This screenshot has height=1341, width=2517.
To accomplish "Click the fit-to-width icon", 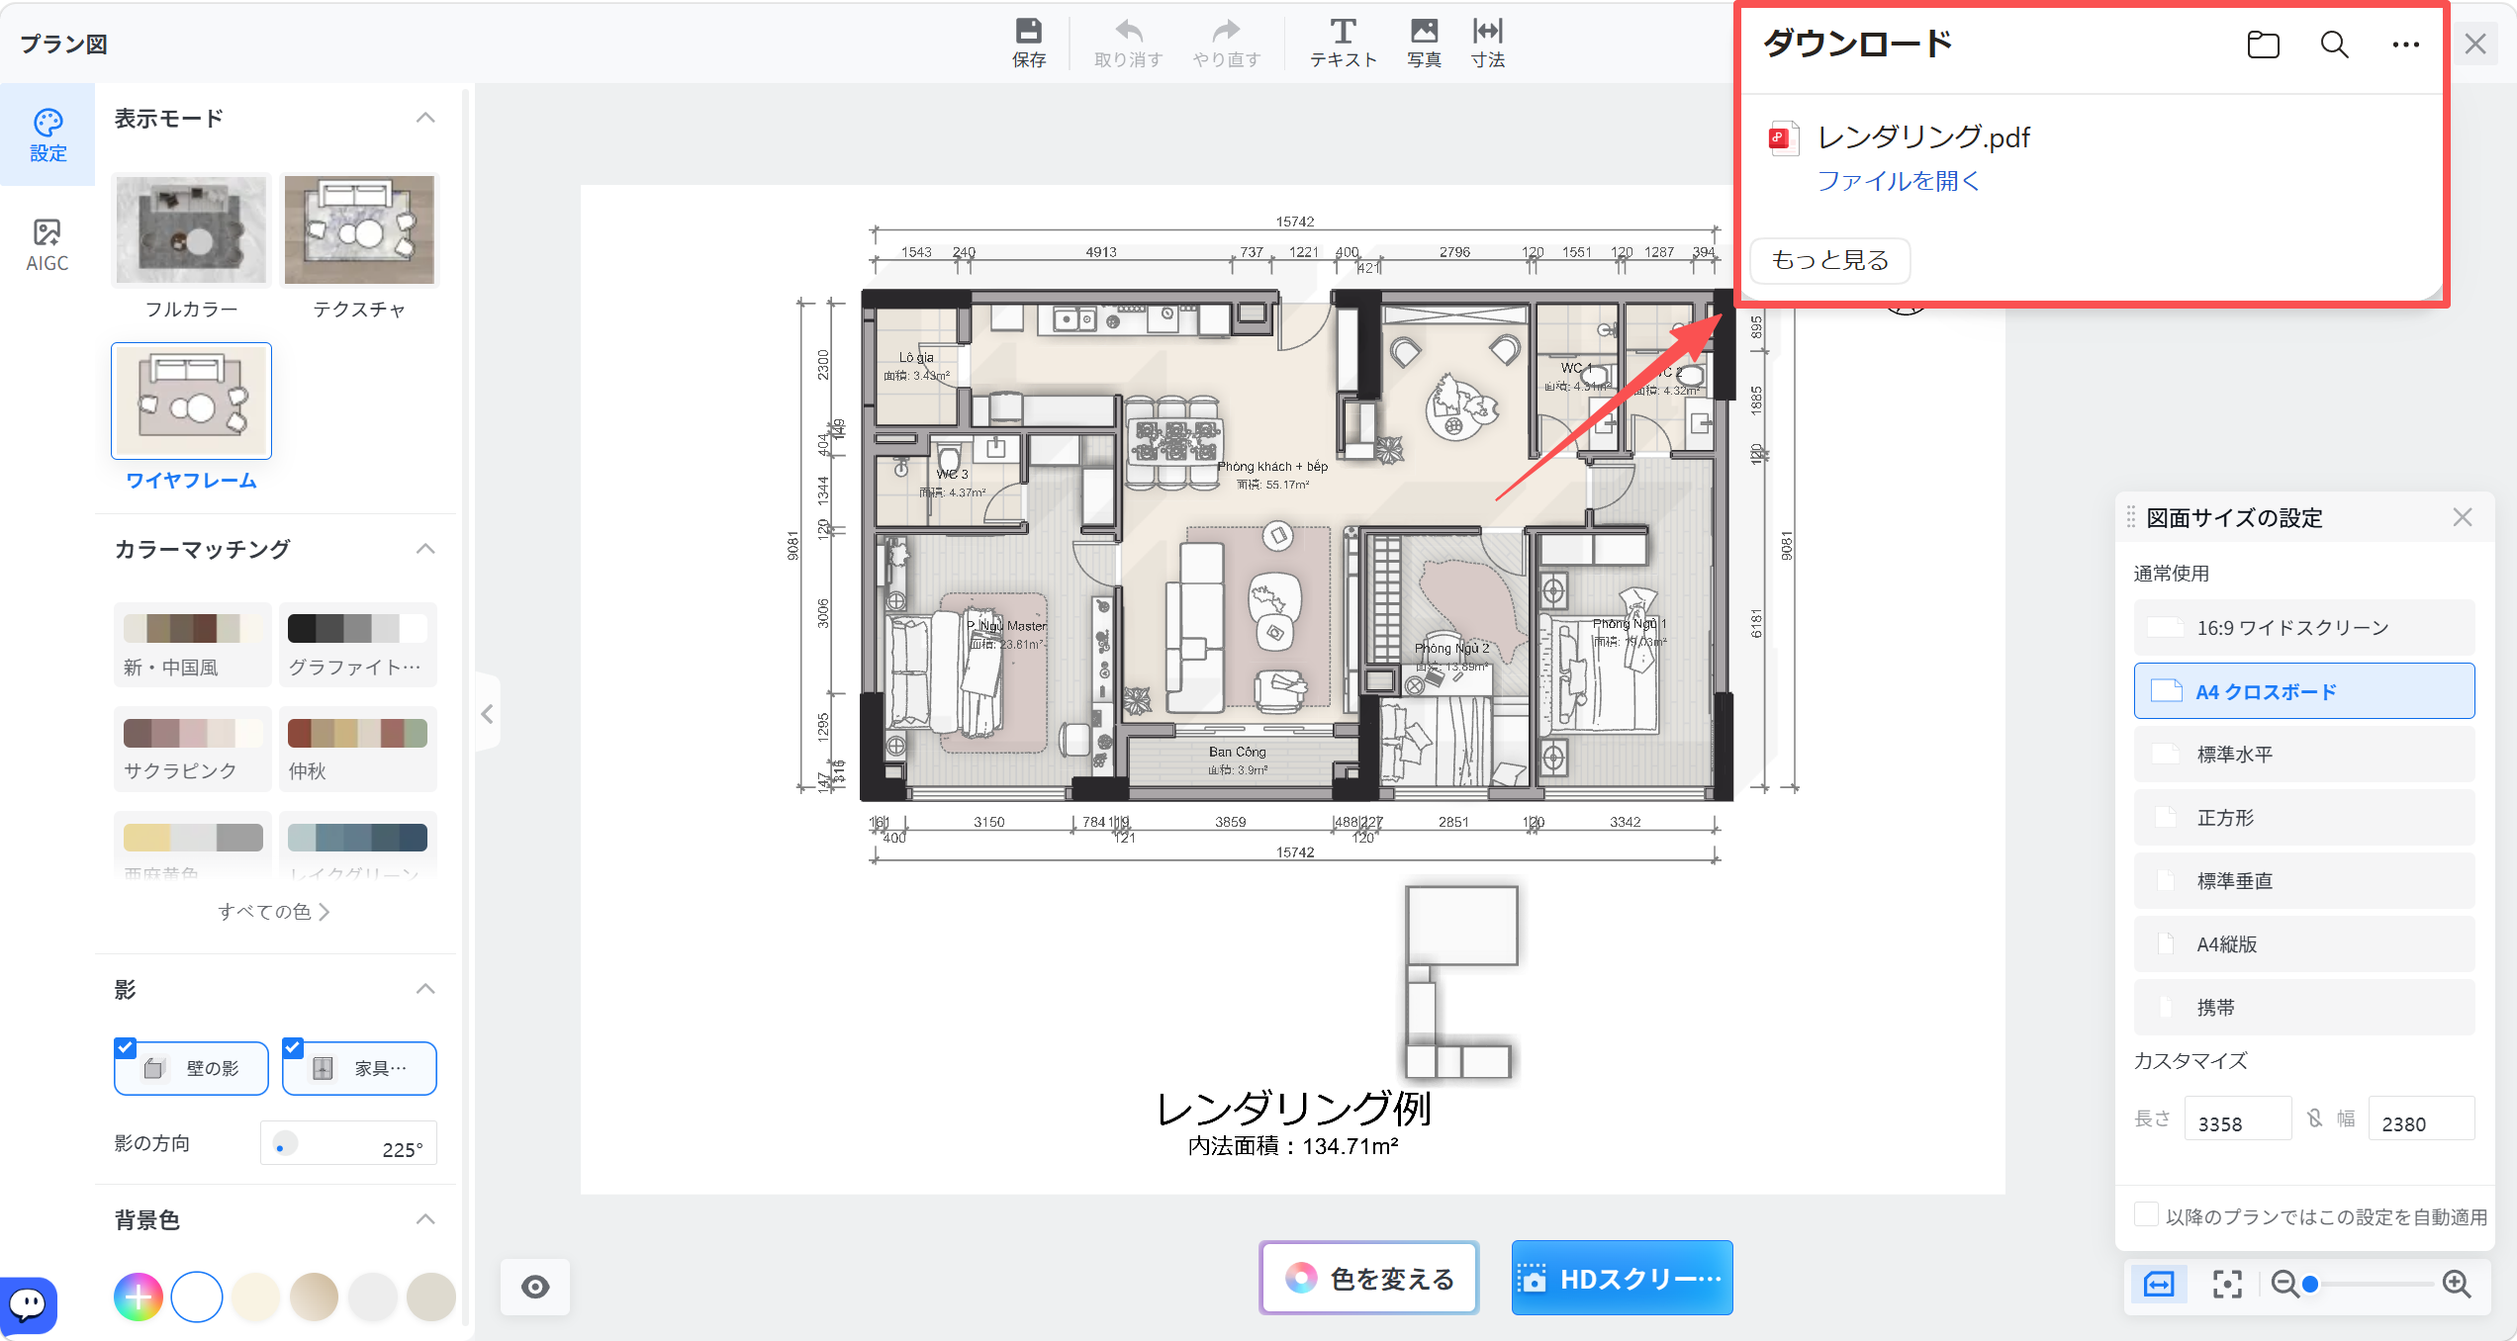I will (x=2159, y=1284).
